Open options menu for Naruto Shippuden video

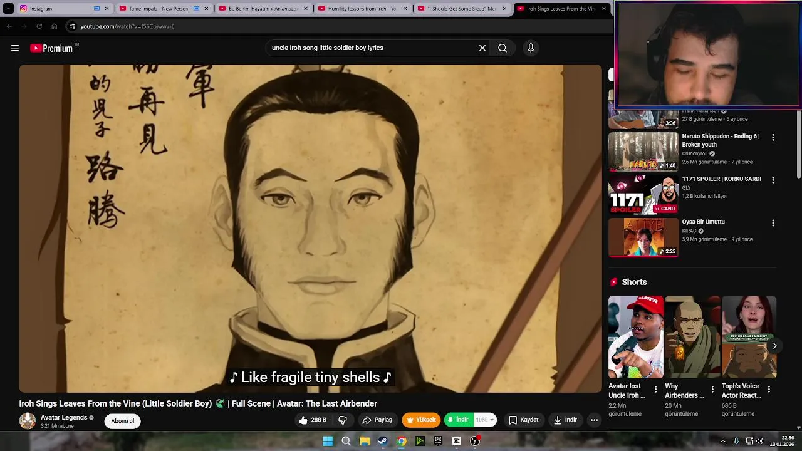coord(773,137)
